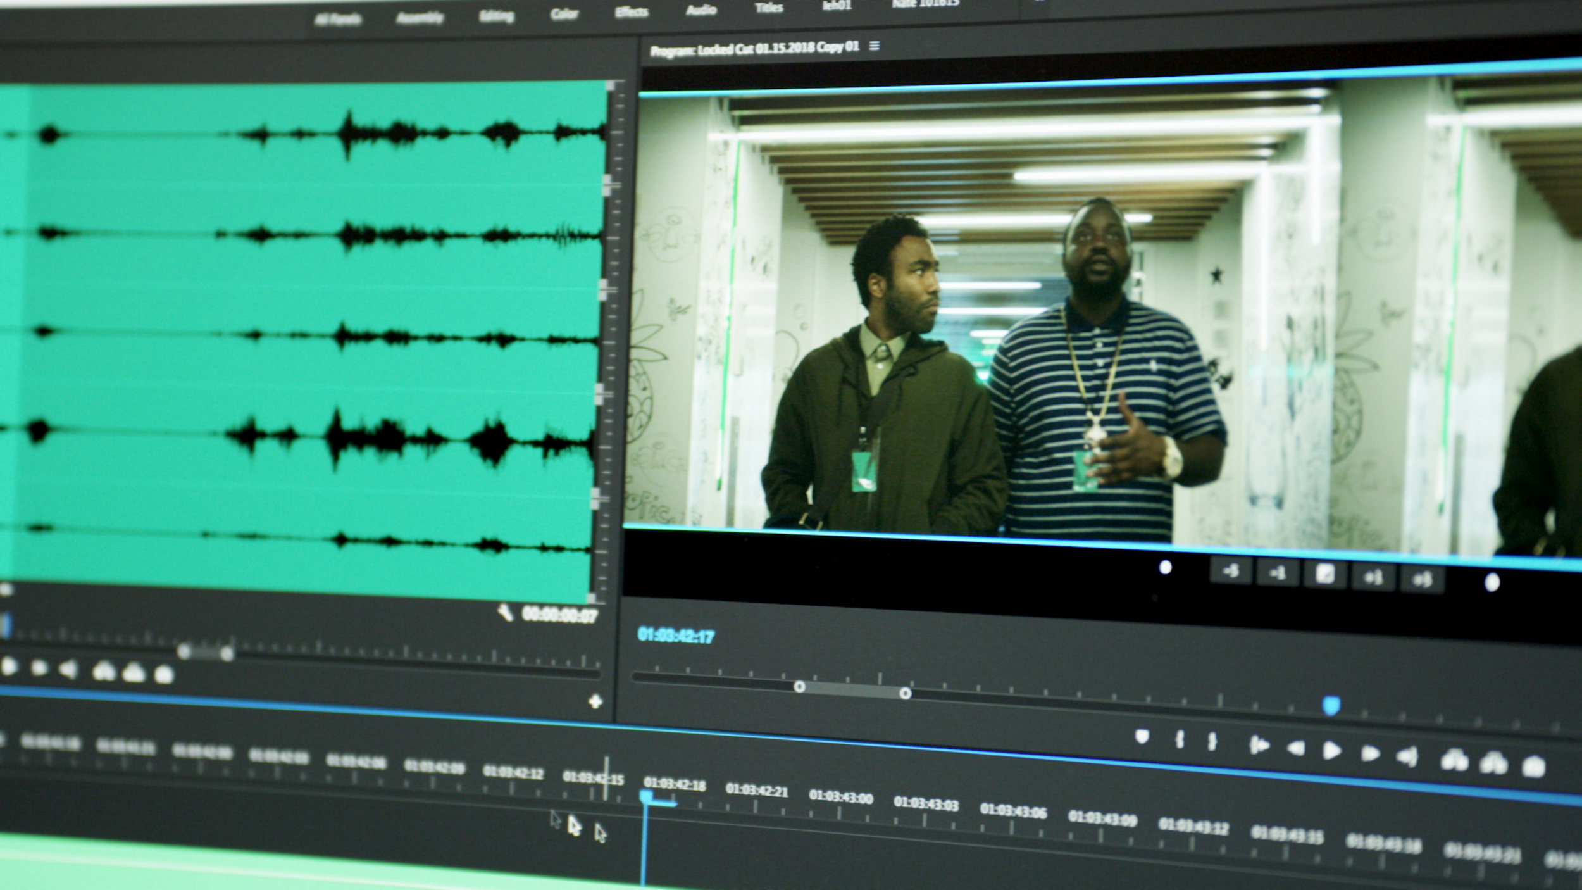Image resolution: width=1582 pixels, height=890 pixels.
Task: Click right handle of Source zoom bar
Action: 227,653
